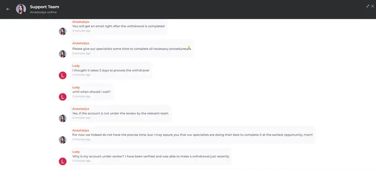The image size is (376, 170).
Task: Close the Support Team chat window
Action: pos(373,6)
